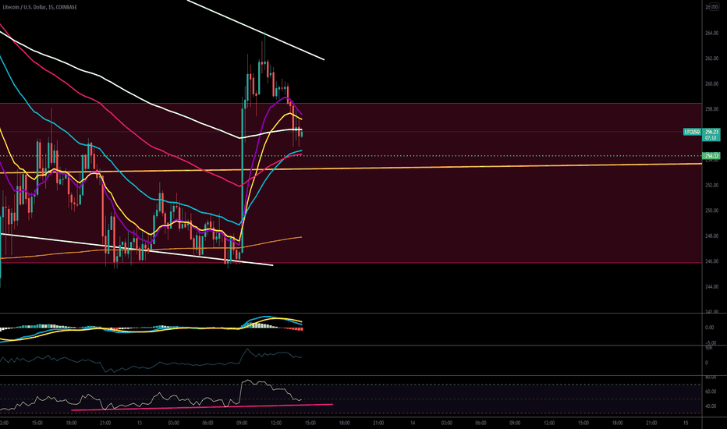
Task: Click the date label 15 on time axis
Action: click(686, 423)
